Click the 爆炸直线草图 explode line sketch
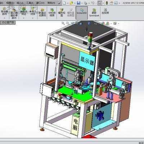 (x=71, y=13)
